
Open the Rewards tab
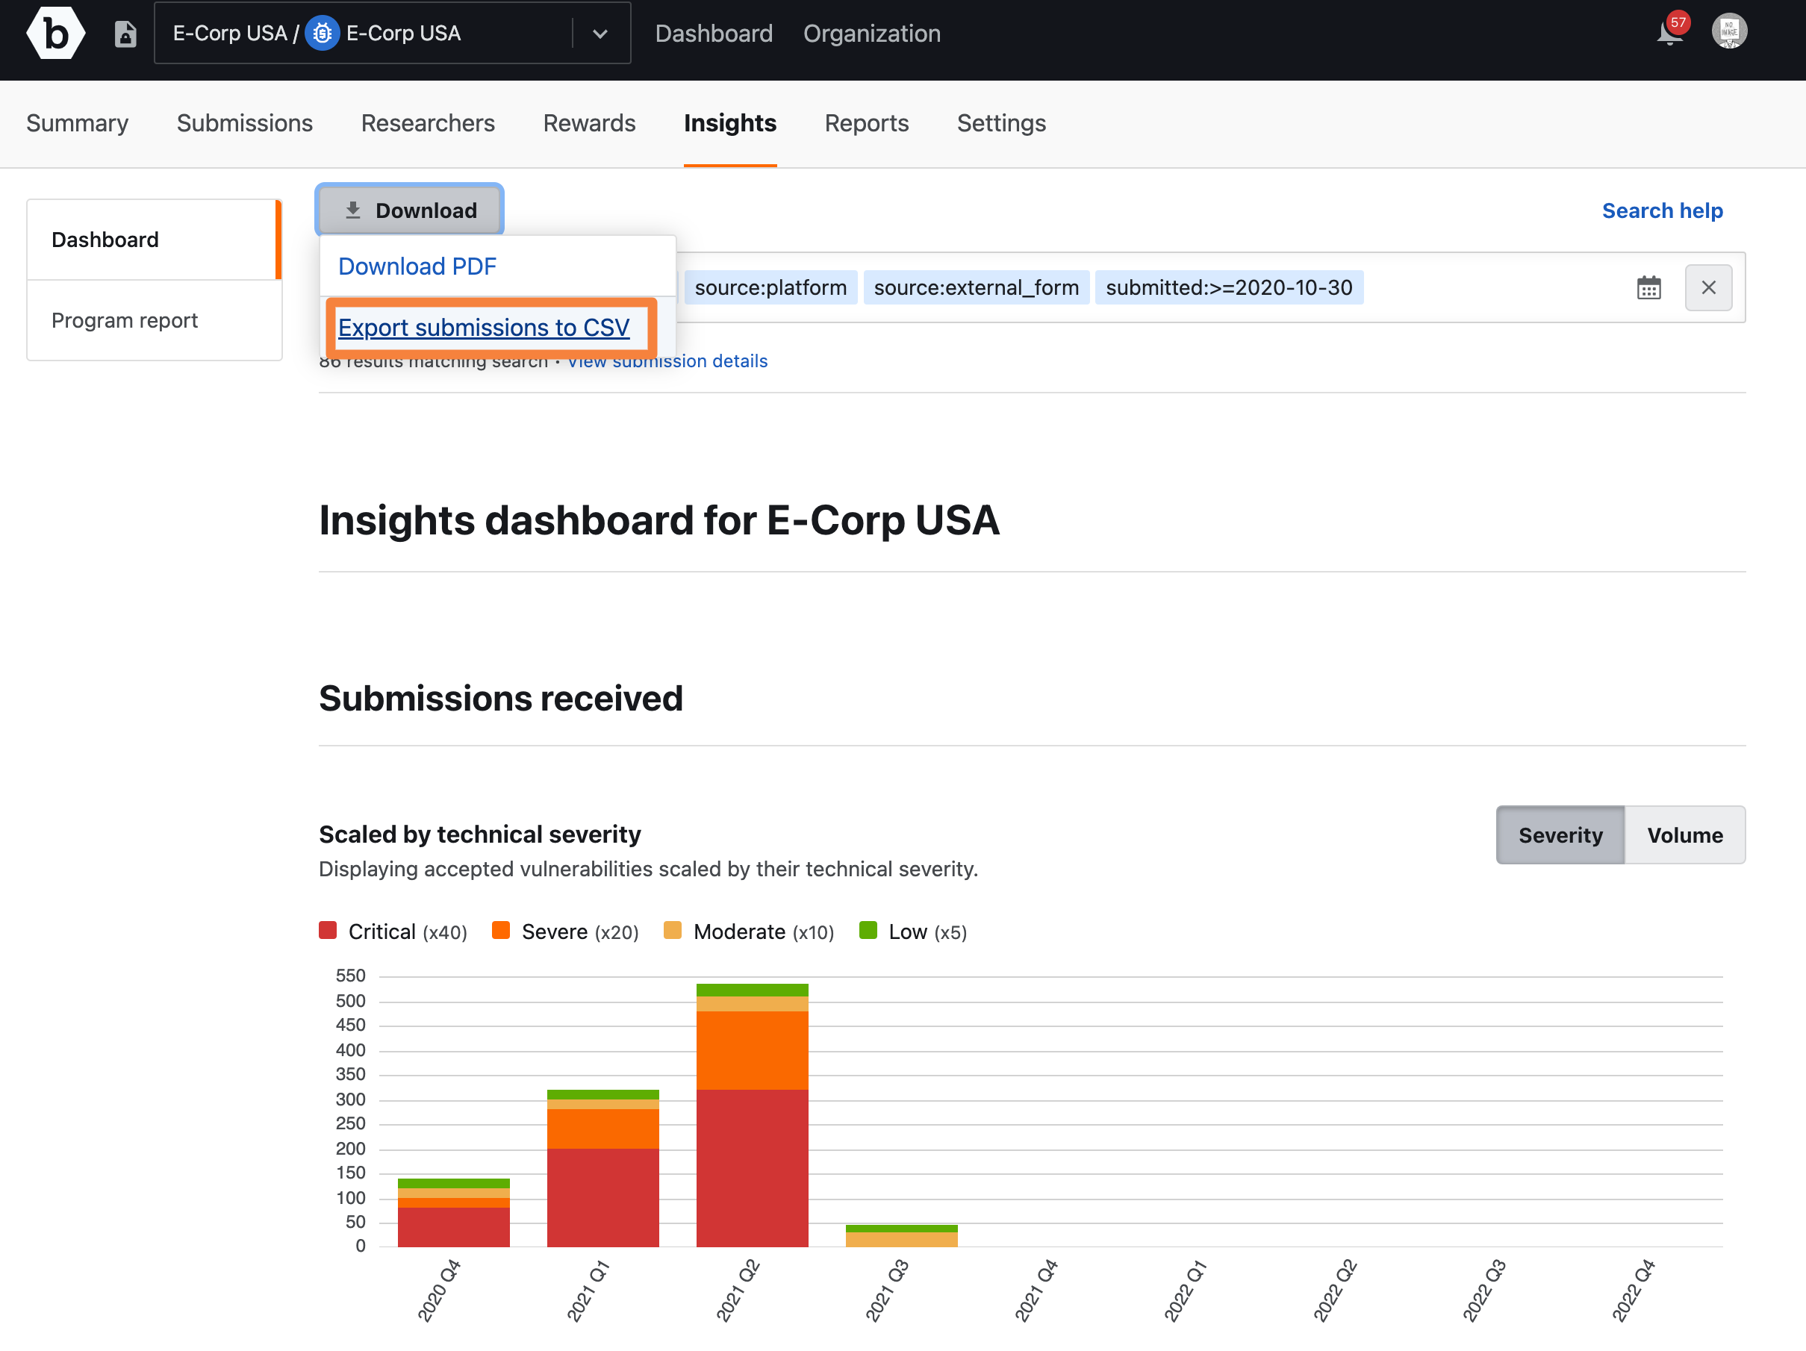click(588, 123)
